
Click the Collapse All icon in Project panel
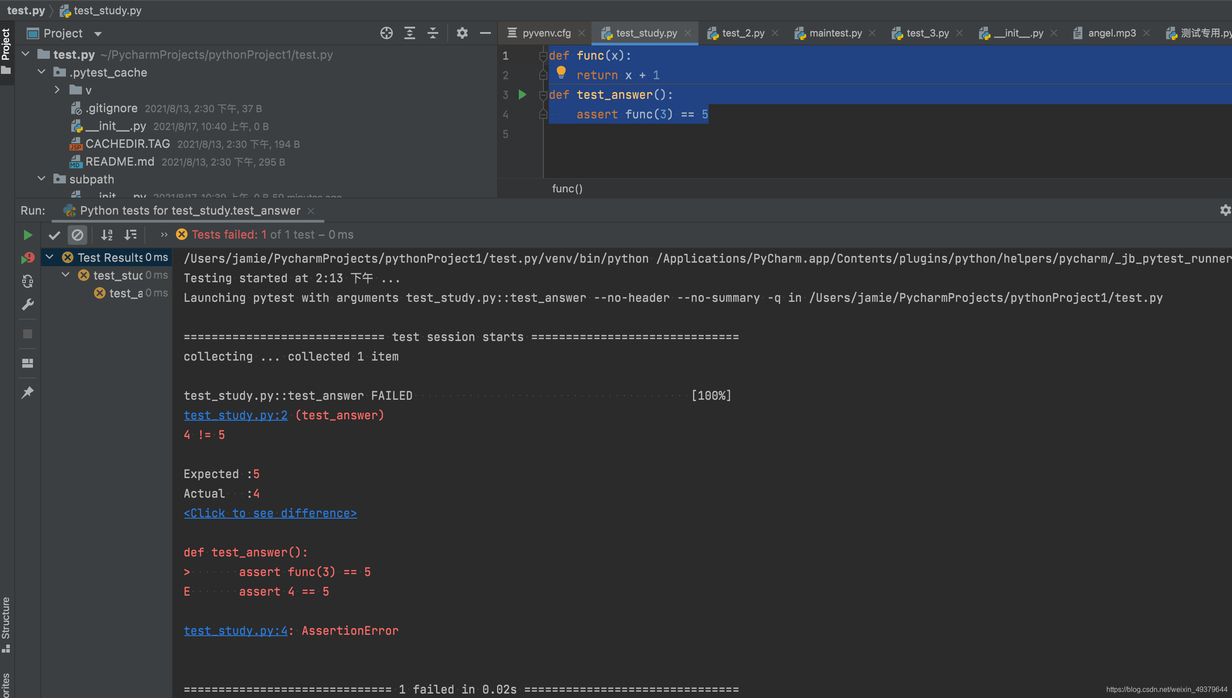[432, 33]
